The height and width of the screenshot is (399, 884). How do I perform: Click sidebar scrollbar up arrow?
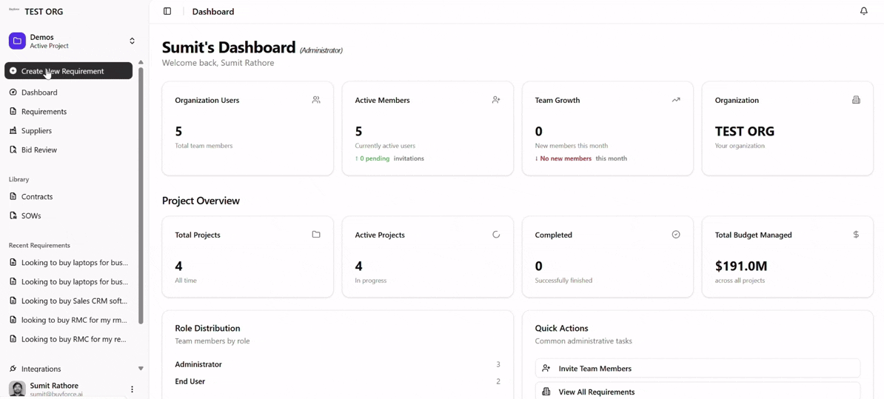141,62
